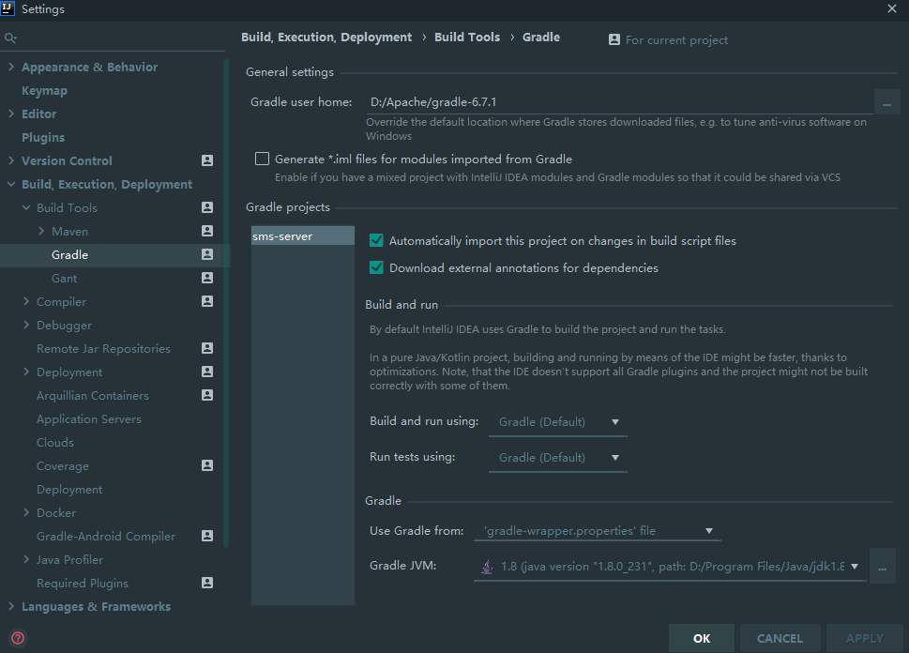Click Build Tools breadcrumb
This screenshot has height=653, width=909.
(467, 38)
